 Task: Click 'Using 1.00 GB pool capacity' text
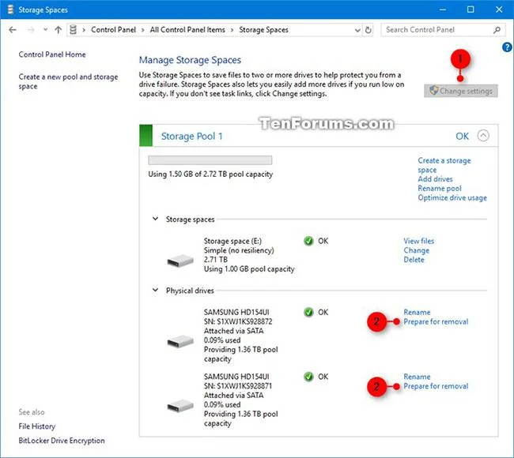[x=249, y=269]
